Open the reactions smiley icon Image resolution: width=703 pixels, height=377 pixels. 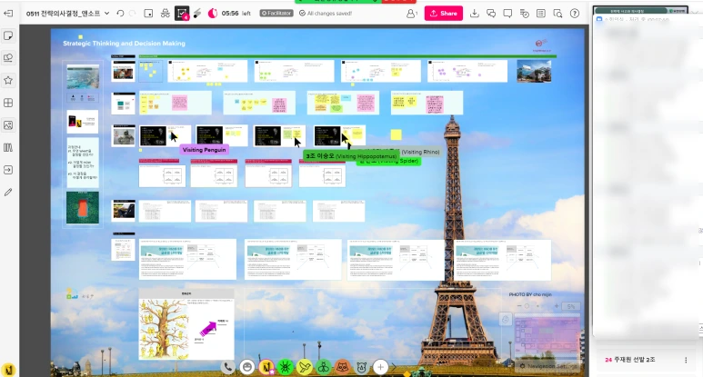[247, 367]
